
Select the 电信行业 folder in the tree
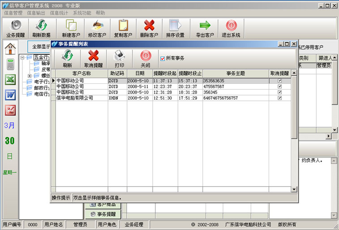[39, 94]
